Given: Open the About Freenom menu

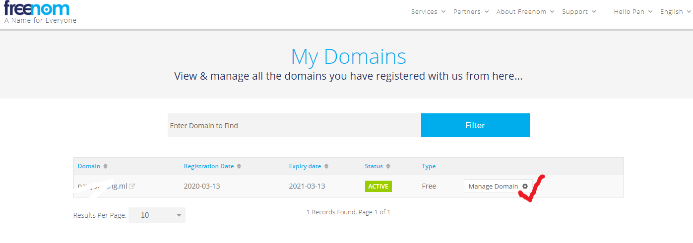Looking at the screenshot, I should pos(525,11).
